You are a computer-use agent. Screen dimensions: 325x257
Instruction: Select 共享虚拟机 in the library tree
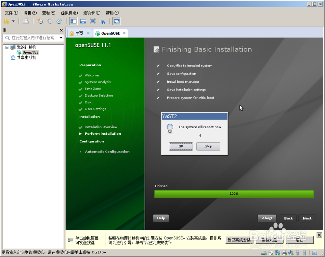(26, 57)
